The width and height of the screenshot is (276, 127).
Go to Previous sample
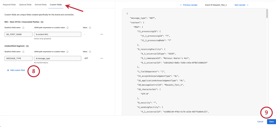[x=189, y=5]
